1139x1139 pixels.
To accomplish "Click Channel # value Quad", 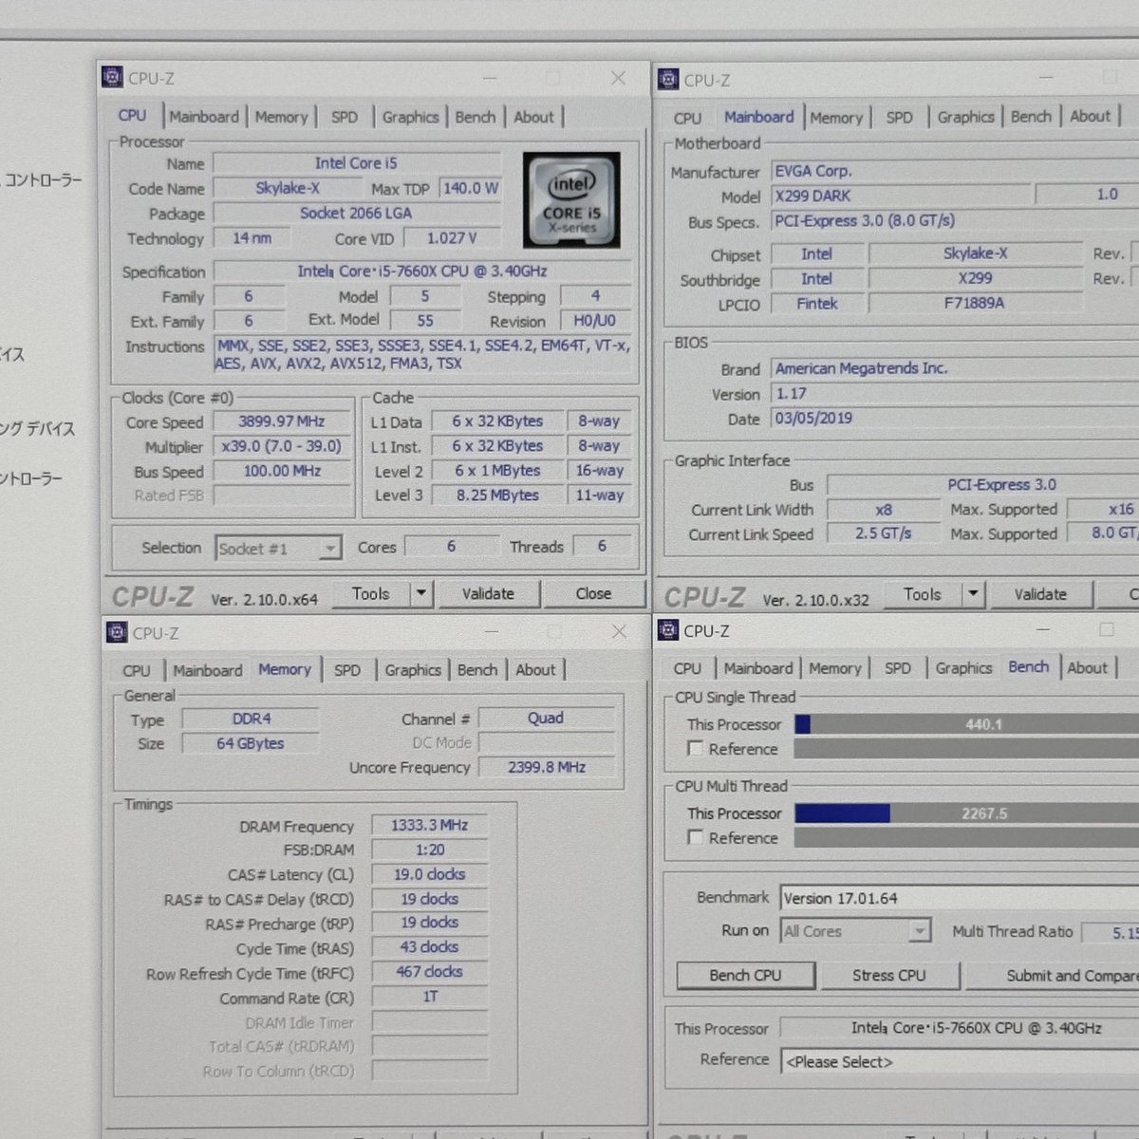I will [x=546, y=719].
